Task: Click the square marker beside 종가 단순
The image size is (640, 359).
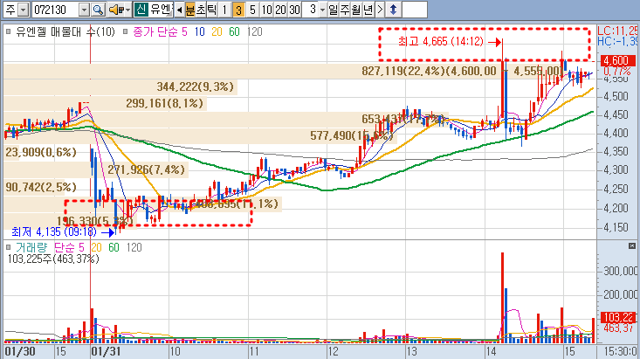Action: [x=125, y=31]
